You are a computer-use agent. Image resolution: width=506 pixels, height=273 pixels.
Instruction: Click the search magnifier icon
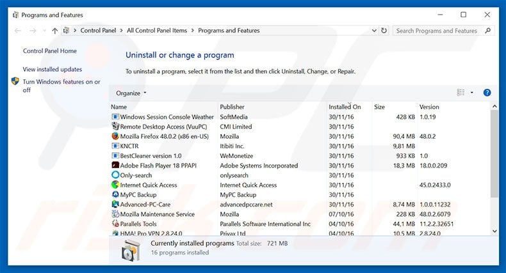point(487,31)
